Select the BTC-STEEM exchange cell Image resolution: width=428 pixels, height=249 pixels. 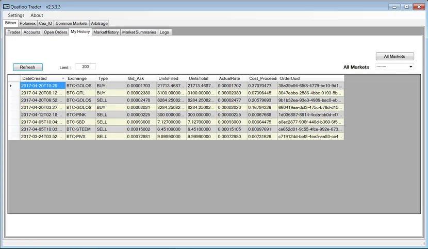pyautogui.click(x=80, y=129)
